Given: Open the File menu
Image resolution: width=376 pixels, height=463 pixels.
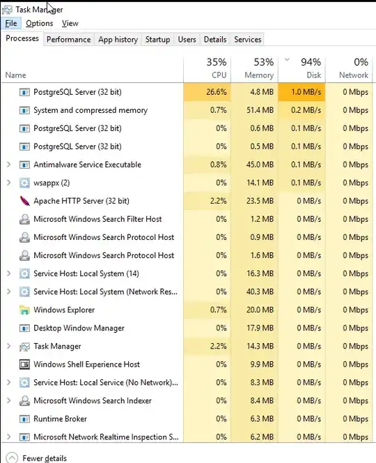Looking at the screenshot, I should [x=11, y=23].
